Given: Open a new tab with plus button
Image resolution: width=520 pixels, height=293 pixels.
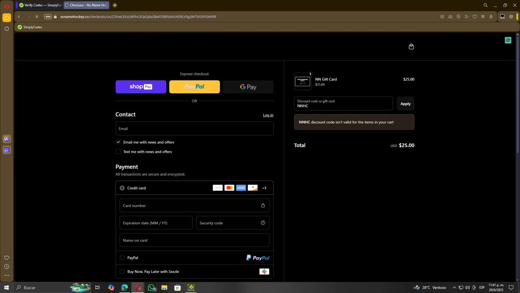Looking at the screenshot, I should [x=115, y=5].
